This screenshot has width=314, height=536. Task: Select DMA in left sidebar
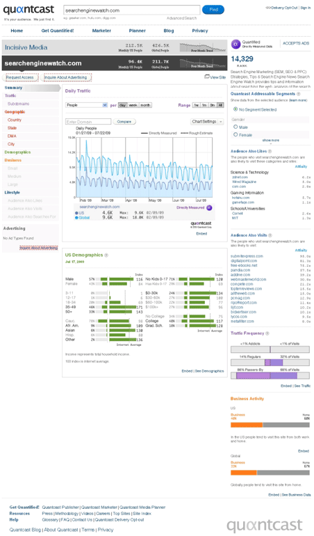[x=12, y=136]
